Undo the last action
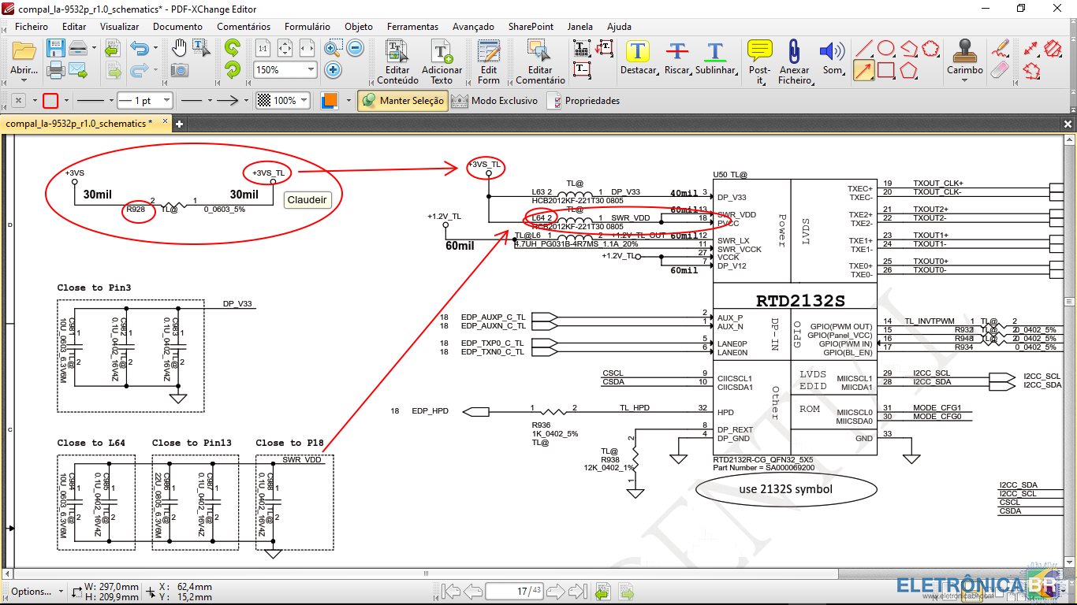Screen dimensions: 1077x605 (140, 49)
